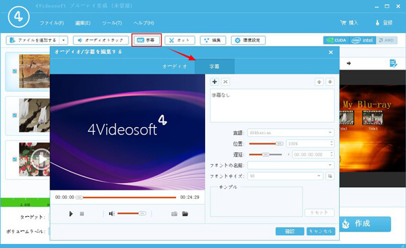Expand the 言語 language dropdown
The height and width of the screenshot is (248, 406).
tap(291, 132)
